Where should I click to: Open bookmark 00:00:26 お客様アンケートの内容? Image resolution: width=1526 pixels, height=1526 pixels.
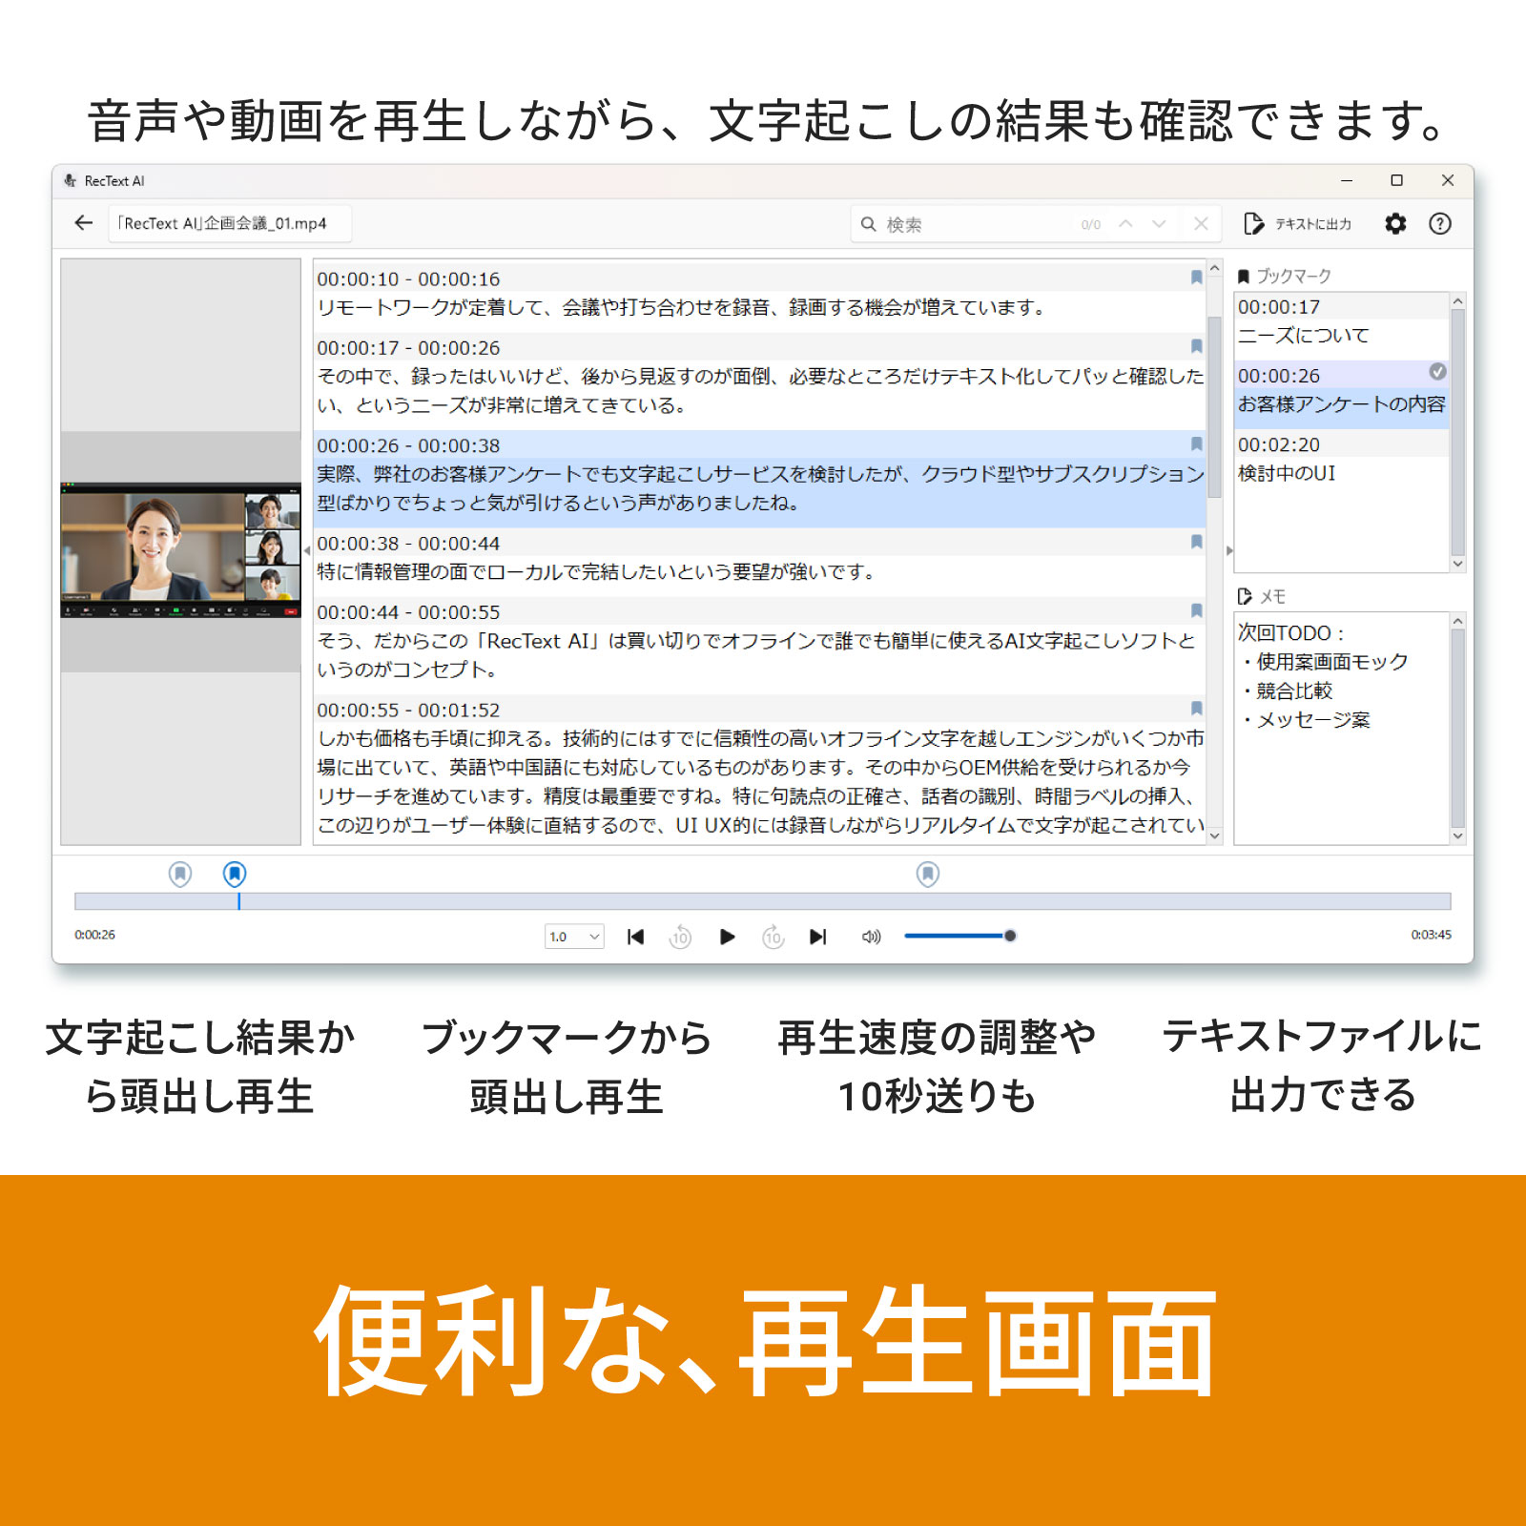1341,390
